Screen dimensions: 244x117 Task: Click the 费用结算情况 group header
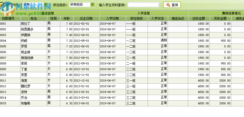(231, 13)
